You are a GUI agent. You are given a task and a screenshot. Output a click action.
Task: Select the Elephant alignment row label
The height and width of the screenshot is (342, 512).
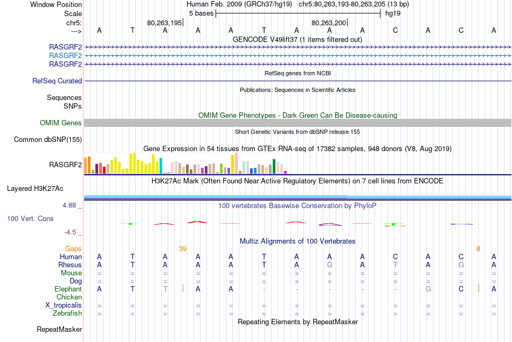click(x=68, y=289)
